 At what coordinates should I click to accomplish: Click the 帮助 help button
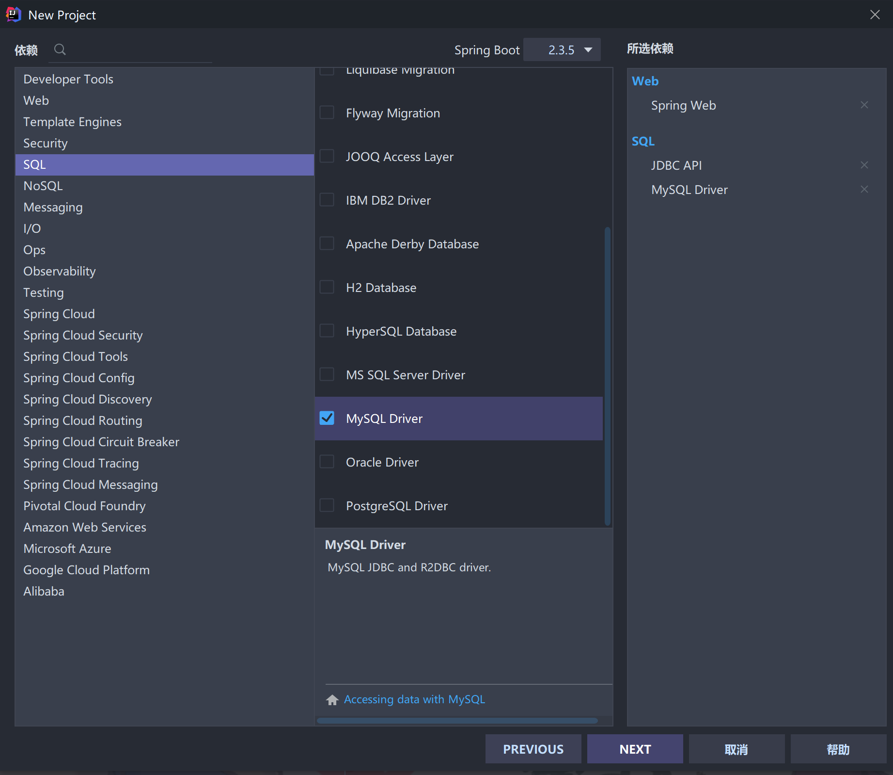coord(839,749)
